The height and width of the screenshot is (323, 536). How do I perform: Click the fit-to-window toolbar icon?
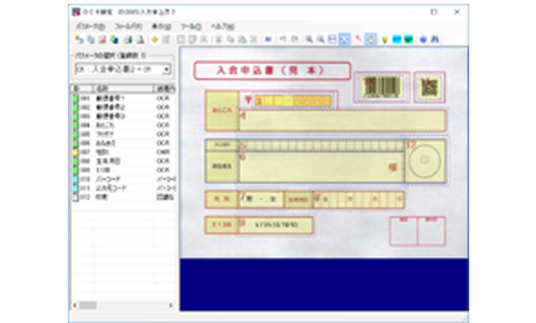tap(344, 39)
